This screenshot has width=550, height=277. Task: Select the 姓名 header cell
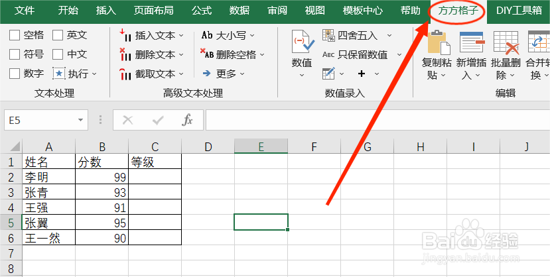48,162
